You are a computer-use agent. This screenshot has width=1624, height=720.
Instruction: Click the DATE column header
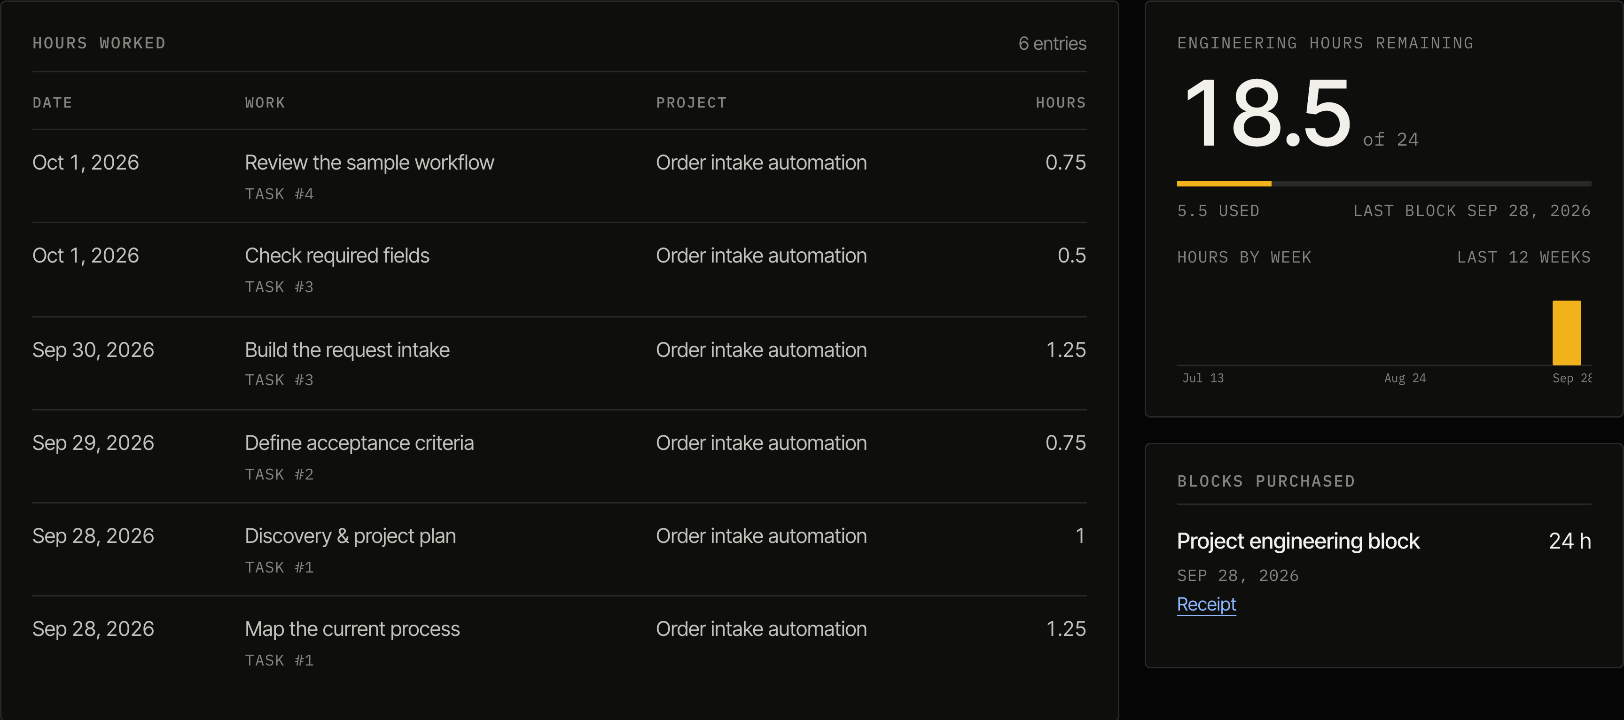tap(52, 103)
